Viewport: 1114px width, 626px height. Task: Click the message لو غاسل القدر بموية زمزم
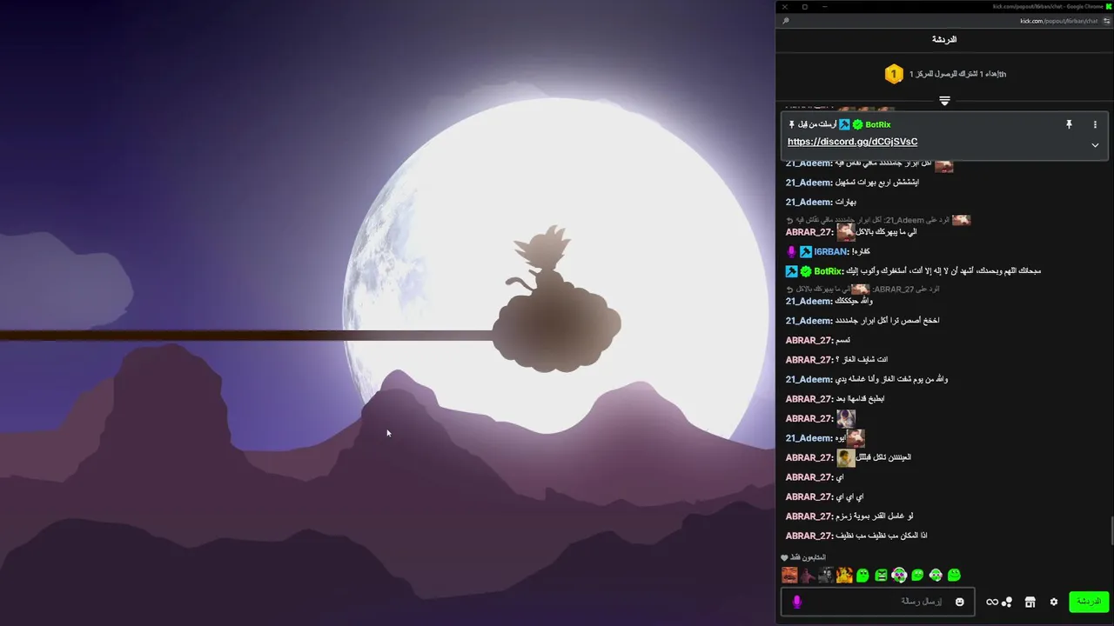874,516
